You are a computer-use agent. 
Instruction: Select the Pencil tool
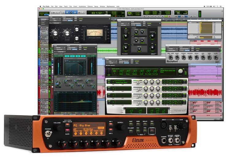[83, 13]
